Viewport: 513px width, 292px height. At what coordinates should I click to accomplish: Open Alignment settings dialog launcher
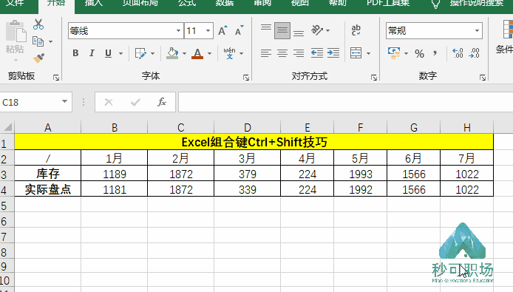[x=374, y=78]
